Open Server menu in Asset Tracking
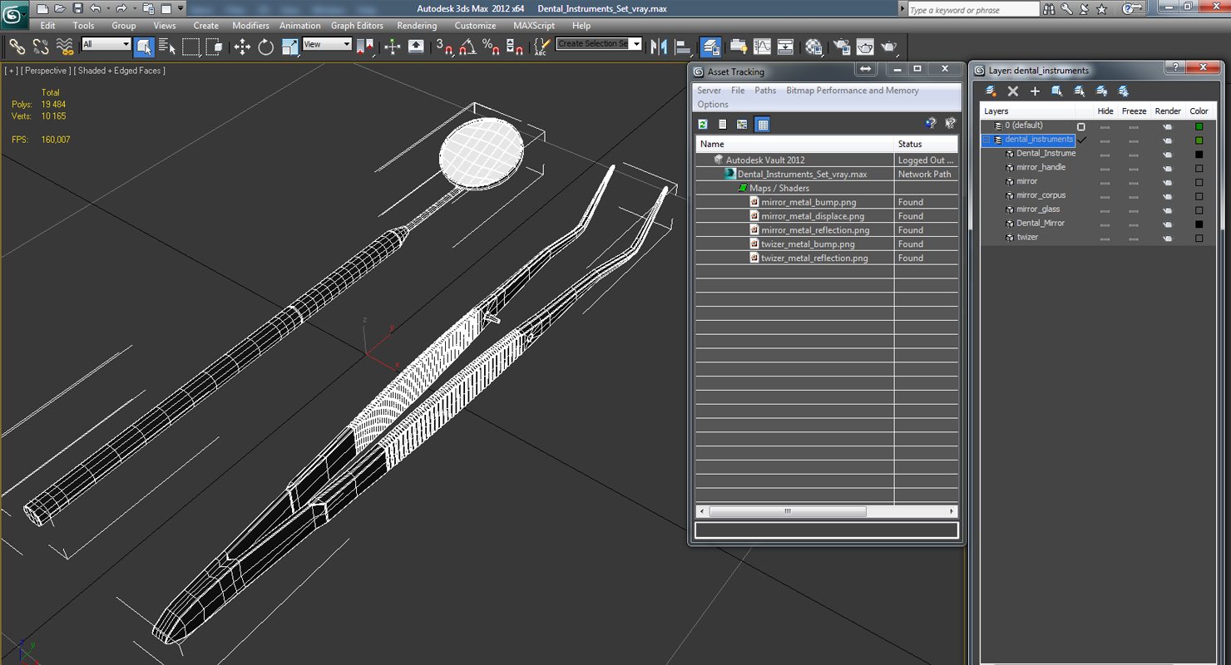The height and width of the screenshot is (665, 1231). pyautogui.click(x=709, y=91)
